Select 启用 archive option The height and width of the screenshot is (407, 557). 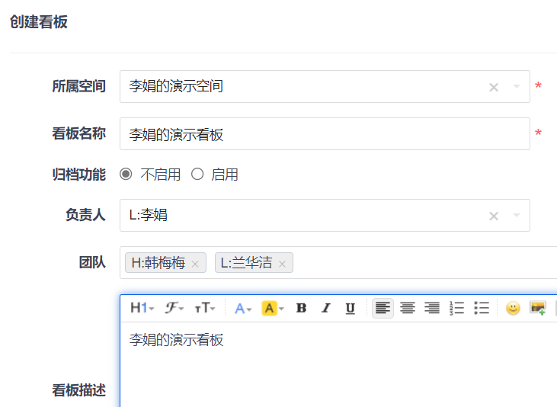pyautogui.click(x=197, y=175)
